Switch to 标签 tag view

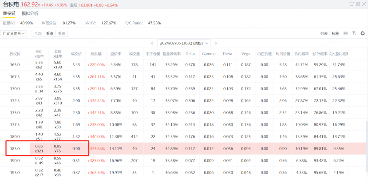335,33
